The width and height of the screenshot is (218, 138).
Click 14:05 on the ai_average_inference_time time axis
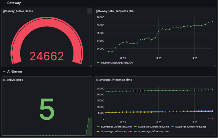pyautogui.click(x=123, y=122)
